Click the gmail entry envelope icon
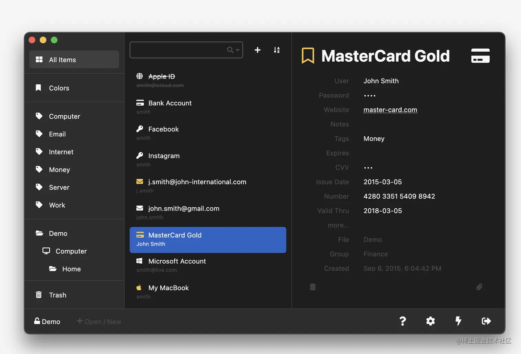This screenshot has height=354, width=521. point(140,208)
